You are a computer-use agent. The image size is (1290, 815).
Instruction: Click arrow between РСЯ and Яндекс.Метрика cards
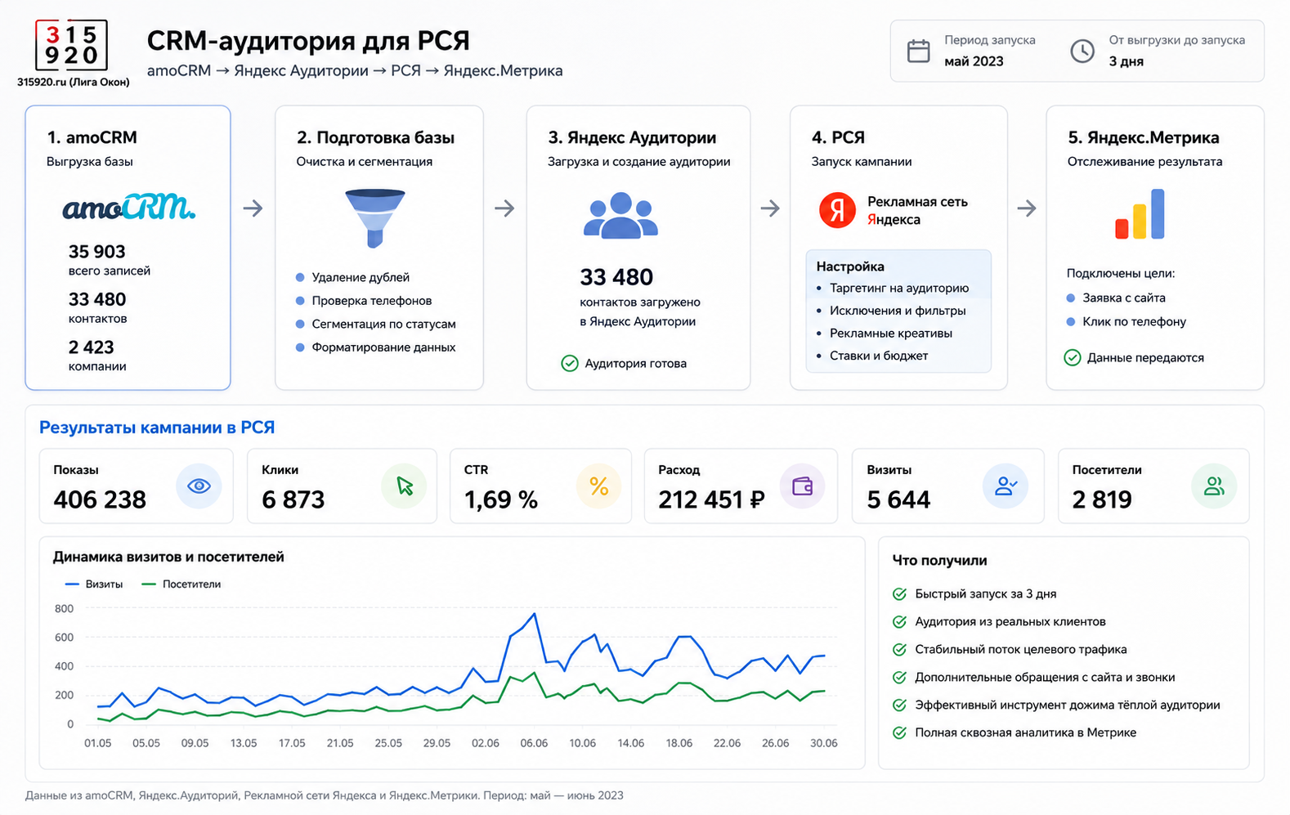pos(1027,208)
